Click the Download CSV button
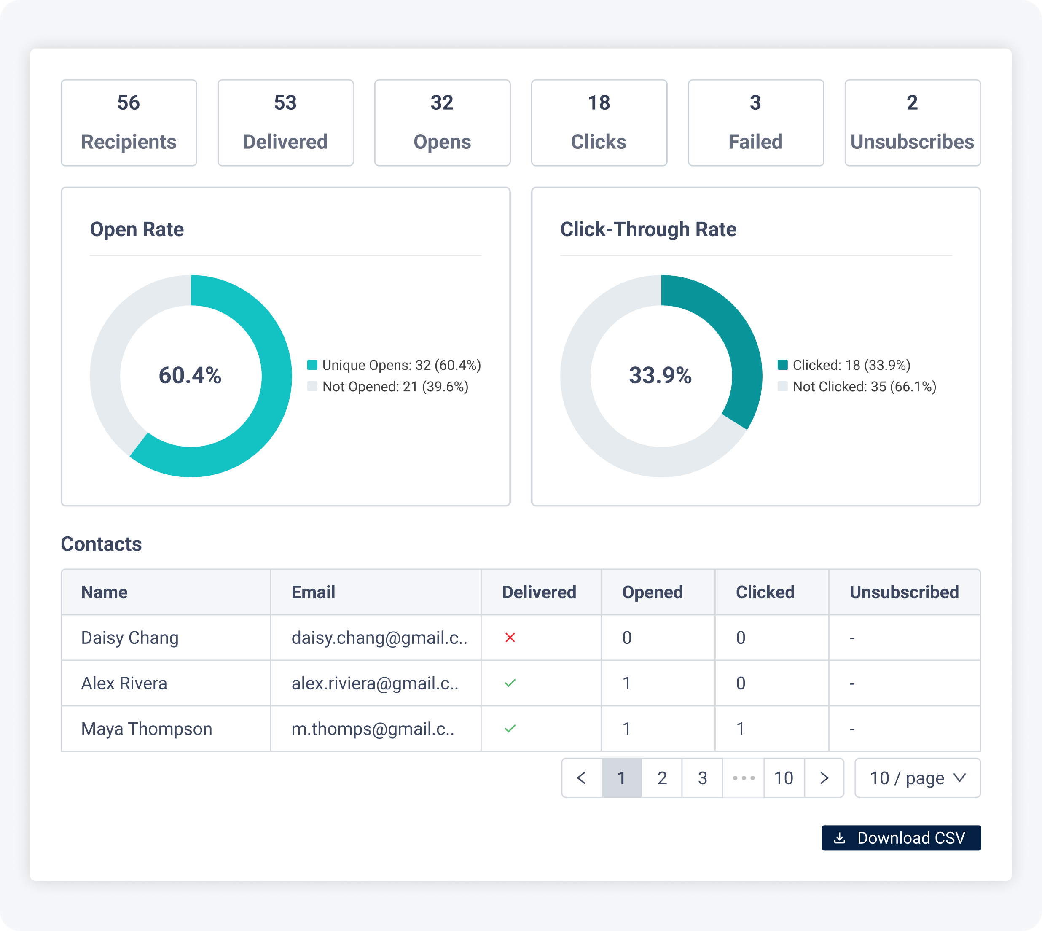The width and height of the screenshot is (1042, 931). [x=901, y=838]
